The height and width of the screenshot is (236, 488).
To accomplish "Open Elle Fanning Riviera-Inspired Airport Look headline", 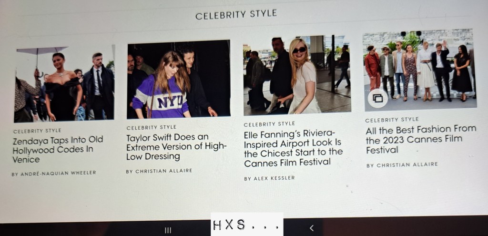I will (293, 148).
